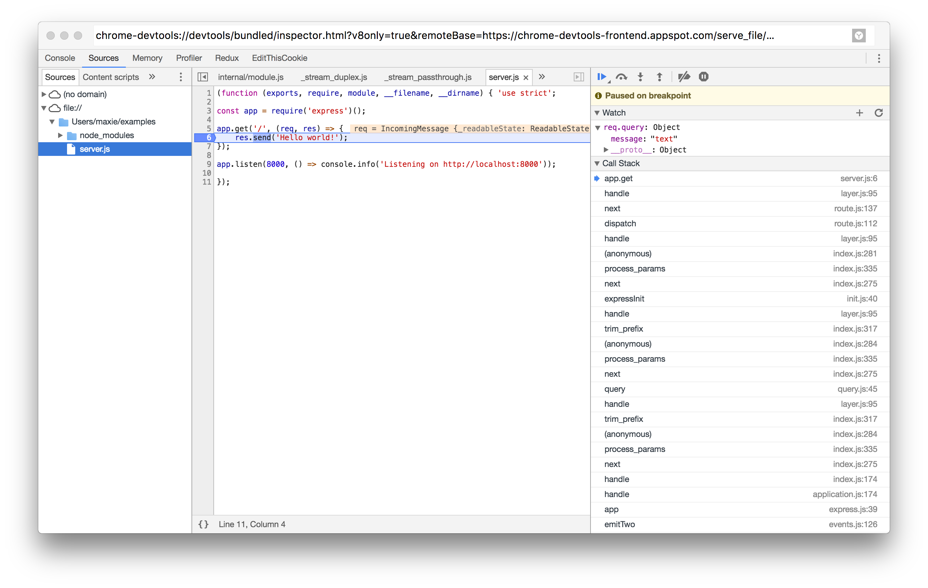The width and height of the screenshot is (928, 588).
Task: Hide the debugger sidebar panel
Action: coord(579,77)
